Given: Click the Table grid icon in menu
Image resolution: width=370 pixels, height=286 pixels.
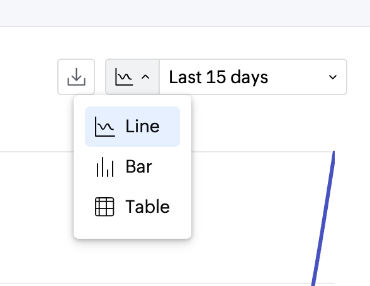Looking at the screenshot, I should click(104, 207).
